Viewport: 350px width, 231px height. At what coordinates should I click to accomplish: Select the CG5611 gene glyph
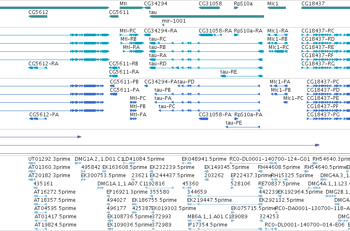click(114, 16)
